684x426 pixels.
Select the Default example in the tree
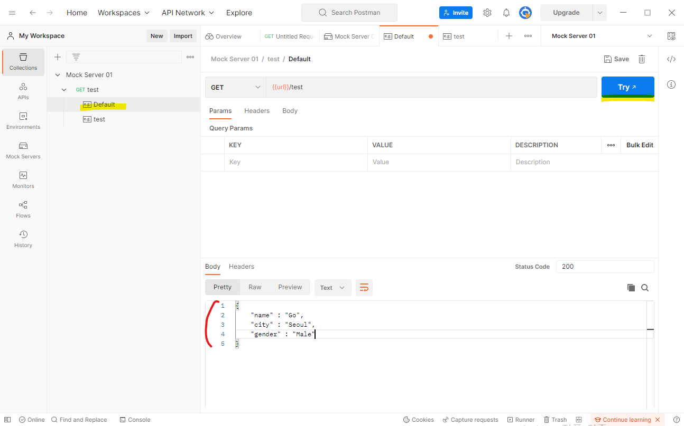[x=124, y=105]
